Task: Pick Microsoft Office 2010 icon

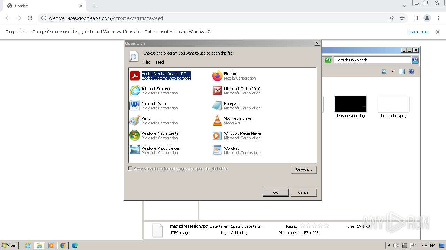Action: (217, 91)
